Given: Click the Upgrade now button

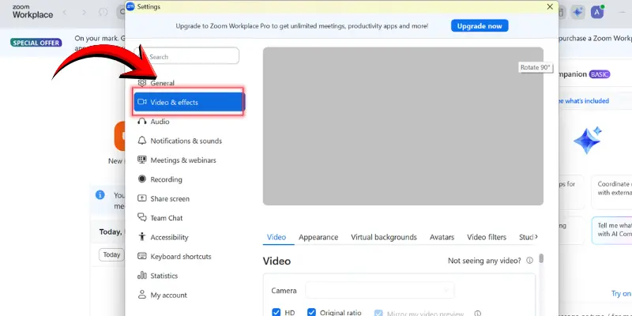Looking at the screenshot, I should pyautogui.click(x=480, y=26).
